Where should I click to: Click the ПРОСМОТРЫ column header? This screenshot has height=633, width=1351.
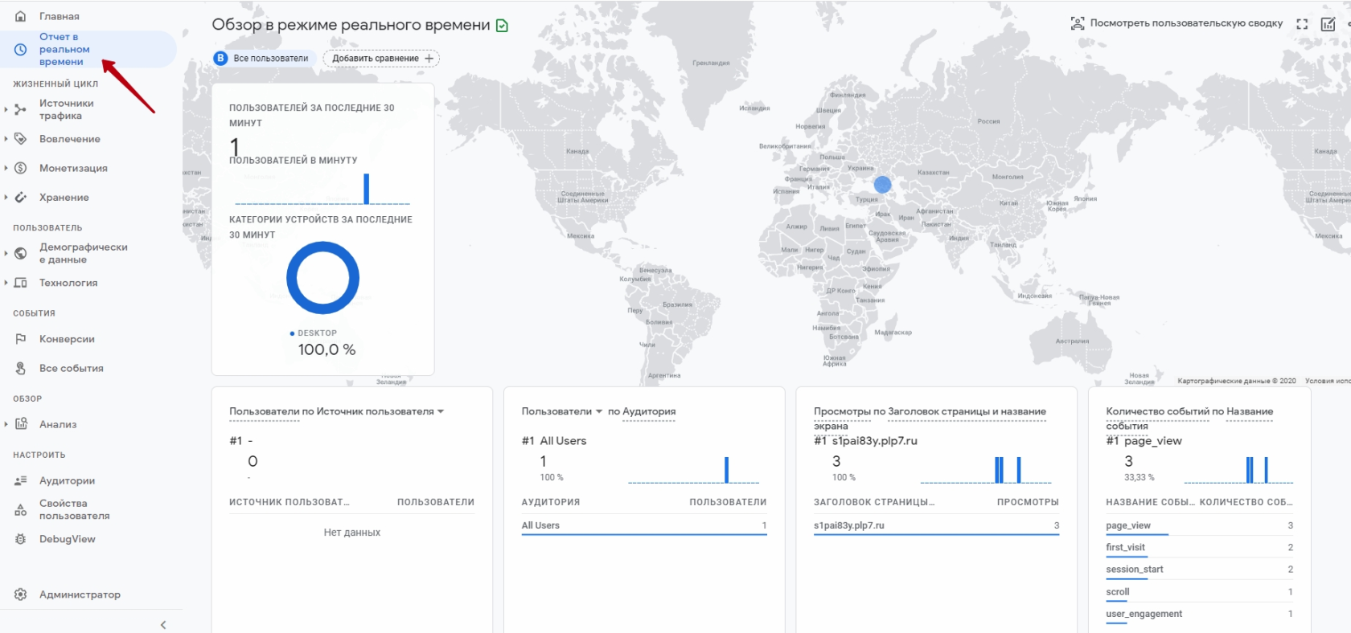click(x=1028, y=502)
